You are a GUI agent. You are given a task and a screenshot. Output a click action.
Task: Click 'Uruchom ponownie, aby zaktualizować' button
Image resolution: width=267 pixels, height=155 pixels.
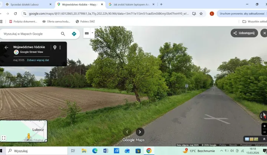coord(242,14)
